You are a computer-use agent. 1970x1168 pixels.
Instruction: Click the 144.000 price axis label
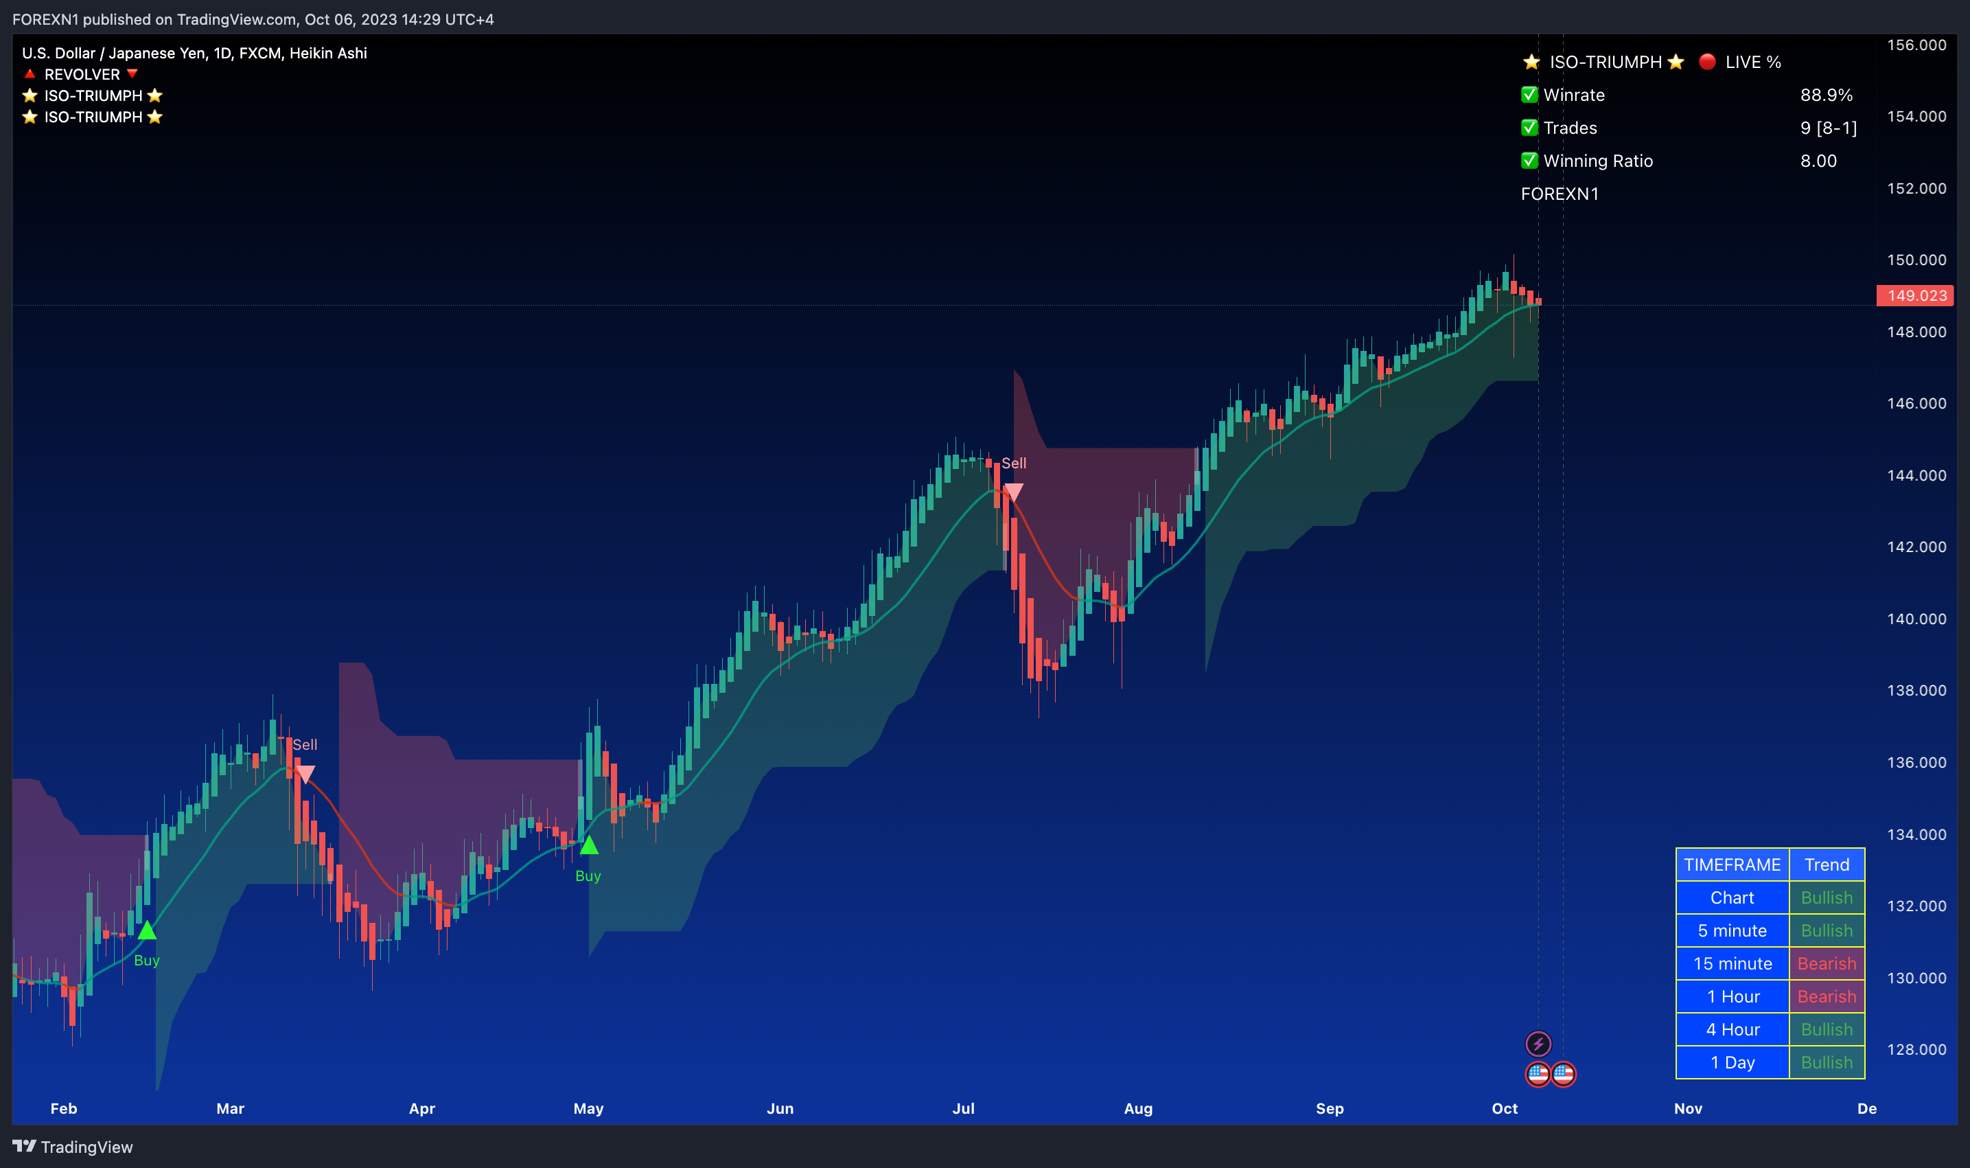(1916, 475)
